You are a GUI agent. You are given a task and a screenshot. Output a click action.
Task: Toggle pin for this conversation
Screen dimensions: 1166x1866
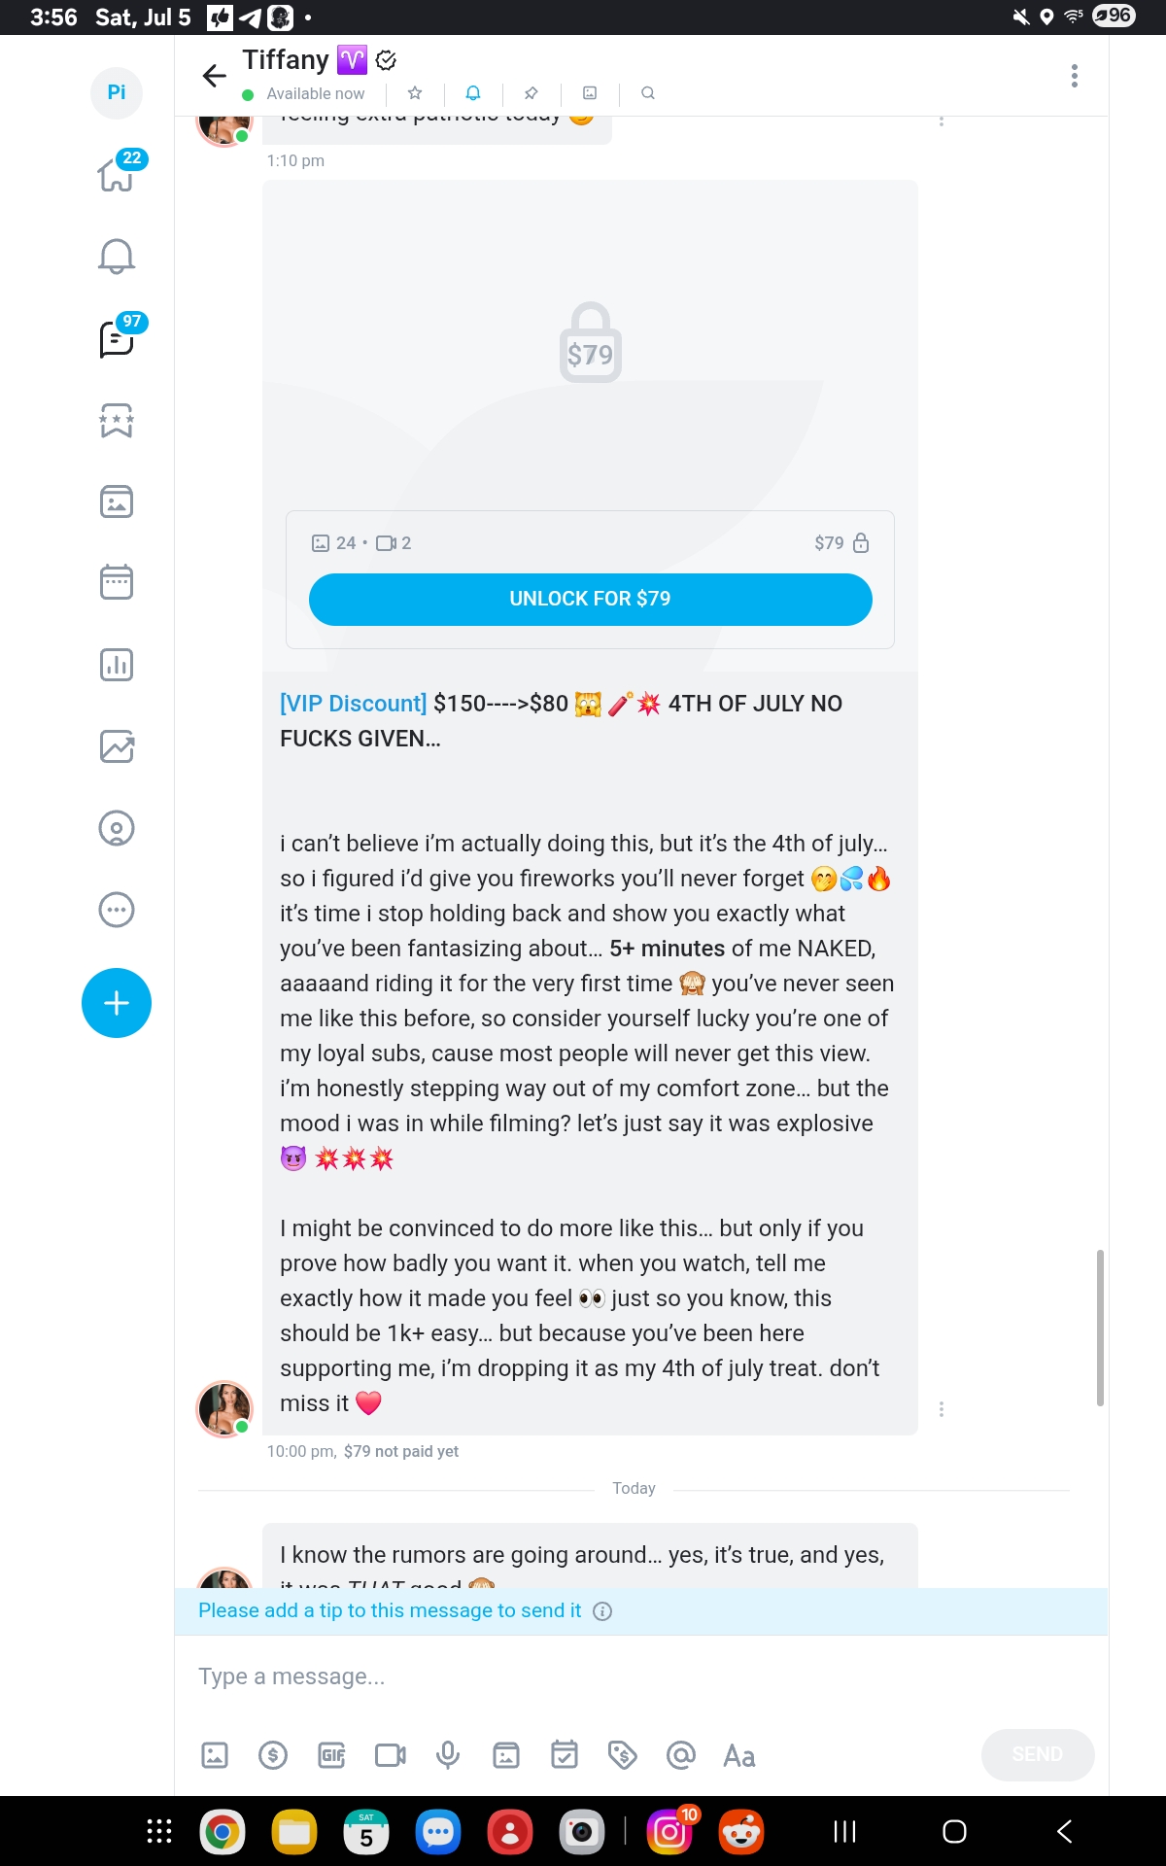click(x=532, y=93)
